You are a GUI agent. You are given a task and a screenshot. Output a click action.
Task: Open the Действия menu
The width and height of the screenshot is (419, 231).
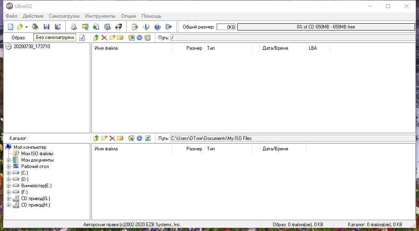click(33, 16)
